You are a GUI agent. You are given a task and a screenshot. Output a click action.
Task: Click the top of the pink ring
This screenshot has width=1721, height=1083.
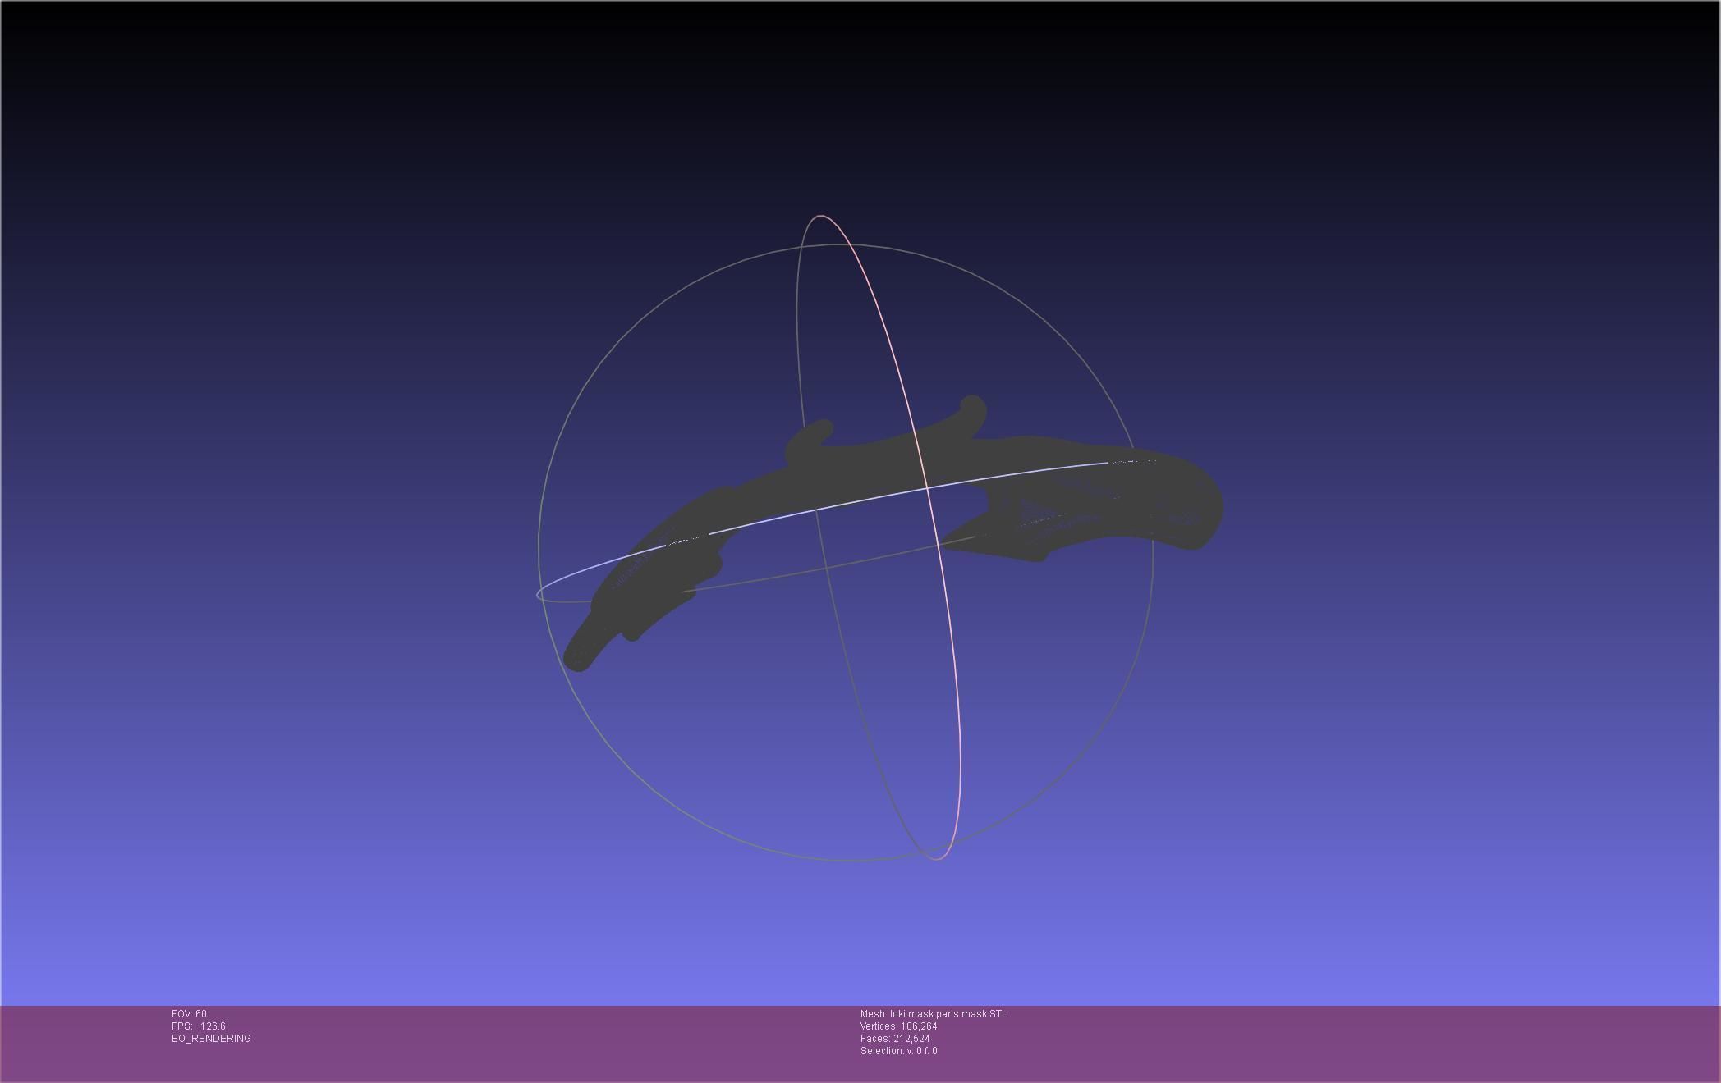click(820, 217)
